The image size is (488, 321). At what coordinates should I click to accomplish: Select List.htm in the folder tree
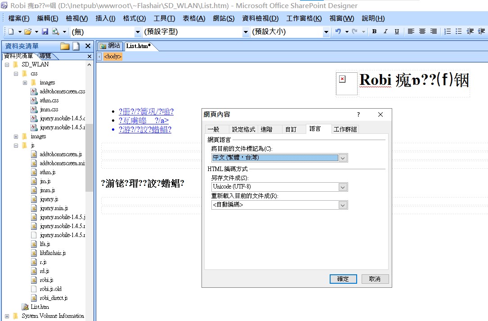40,307
